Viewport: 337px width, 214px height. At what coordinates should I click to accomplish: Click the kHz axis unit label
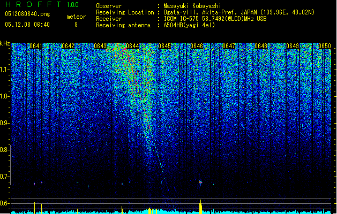pos(5,43)
